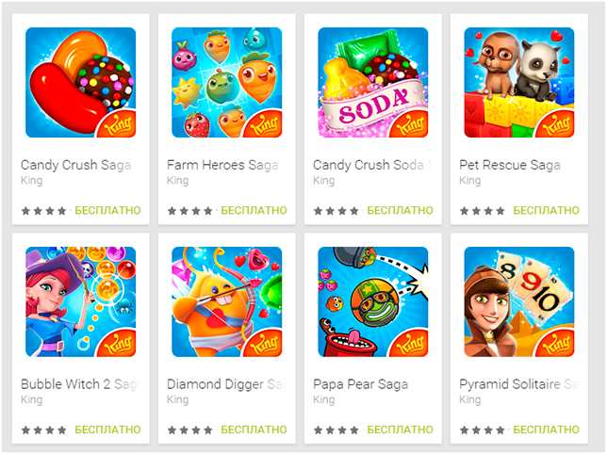Open the Pet Rescue Saga app icon
This screenshot has width=607, height=454.
click(519, 82)
